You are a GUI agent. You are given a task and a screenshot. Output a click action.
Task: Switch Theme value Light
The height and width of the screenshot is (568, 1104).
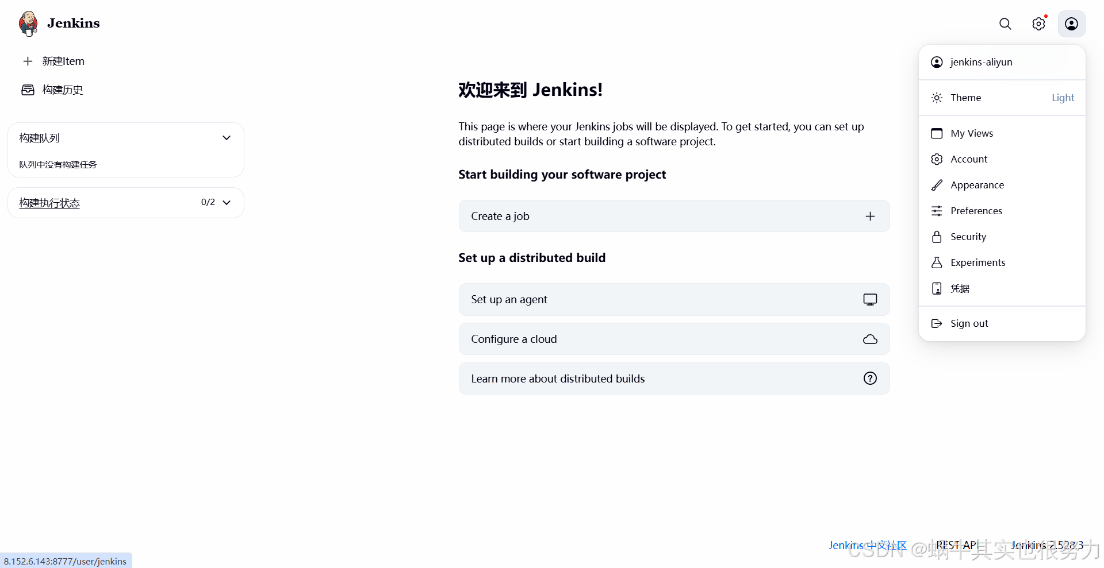tap(1063, 98)
